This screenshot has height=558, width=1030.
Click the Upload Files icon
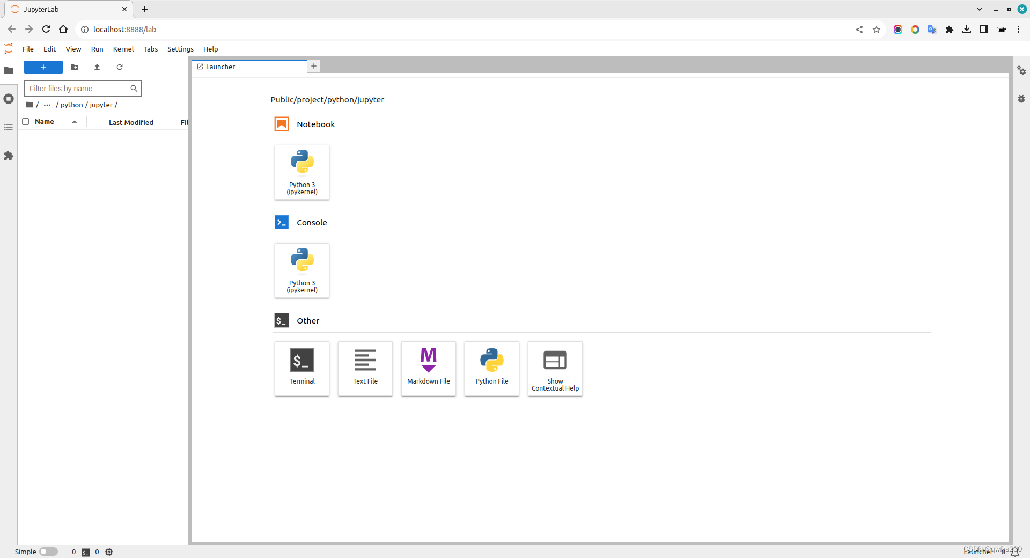point(97,67)
